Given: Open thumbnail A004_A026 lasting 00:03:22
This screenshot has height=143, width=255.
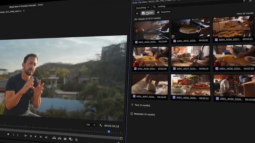Looking at the screenshot, I should click(233, 29).
